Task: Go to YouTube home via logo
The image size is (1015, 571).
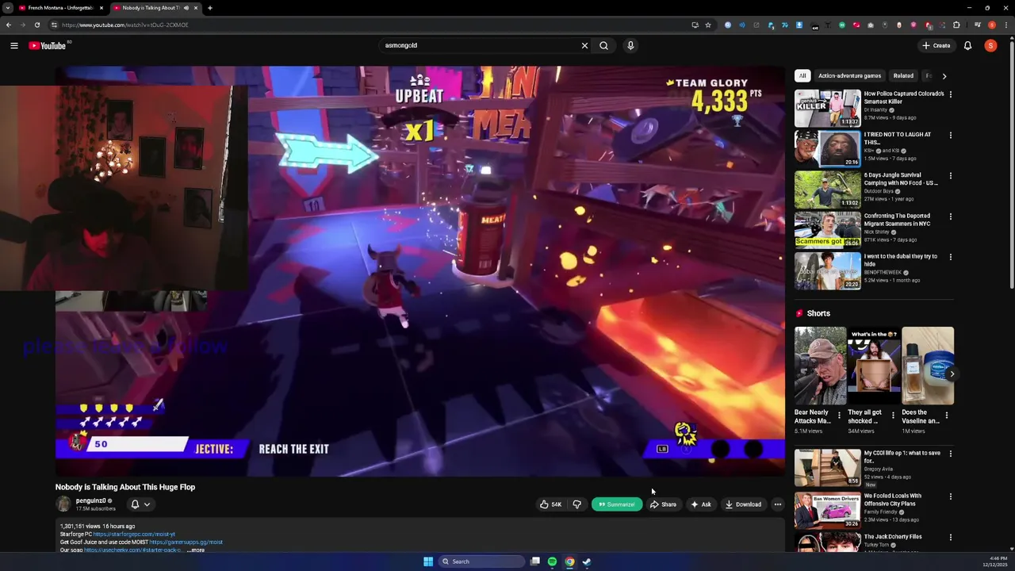Action: 48,45
